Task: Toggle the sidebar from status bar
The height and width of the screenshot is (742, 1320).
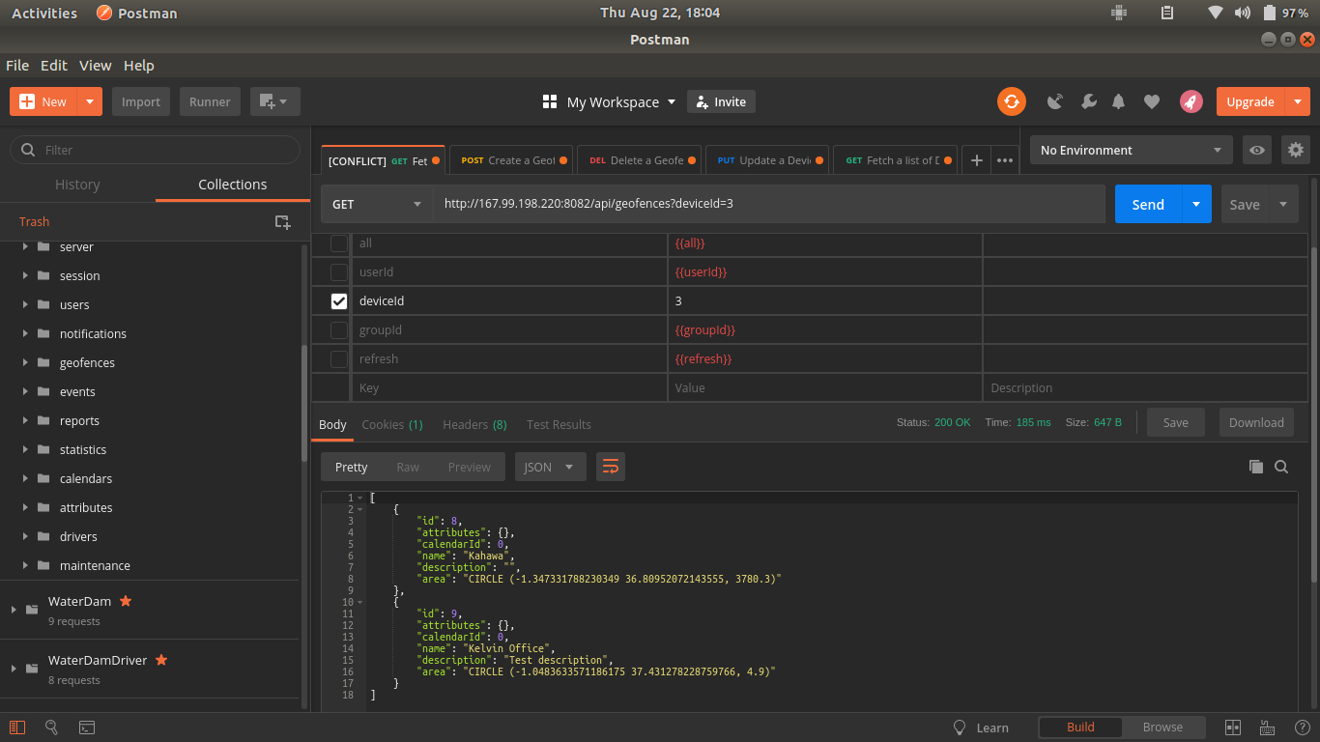Action: click(x=16, y=728)
